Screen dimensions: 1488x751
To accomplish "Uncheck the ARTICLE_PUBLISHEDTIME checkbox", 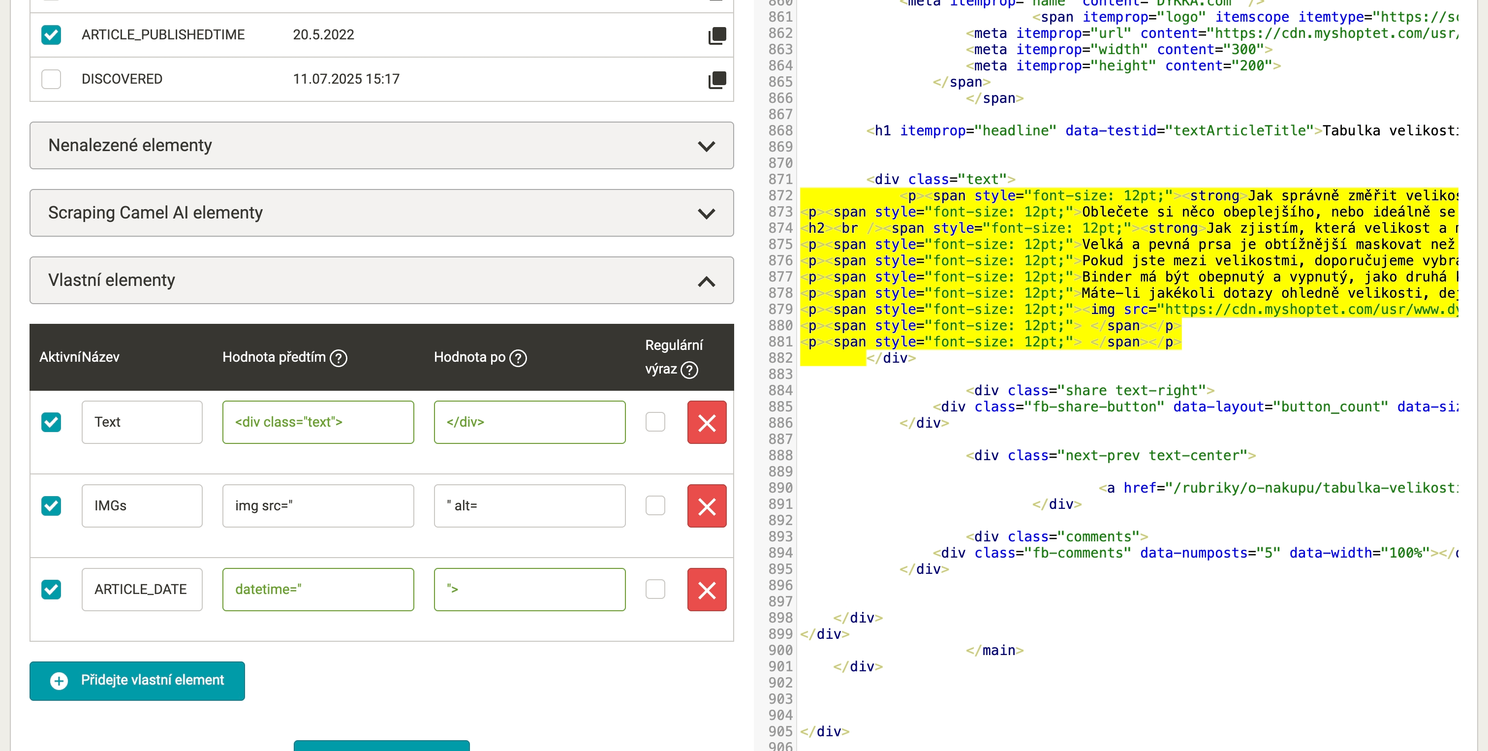I will pyautogui.click(x=51, y=34).
